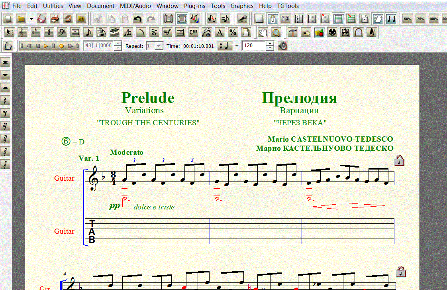The image size is (447, 290).
Task: Select the Hand Grabber tool
Action: tap(263, 32)
